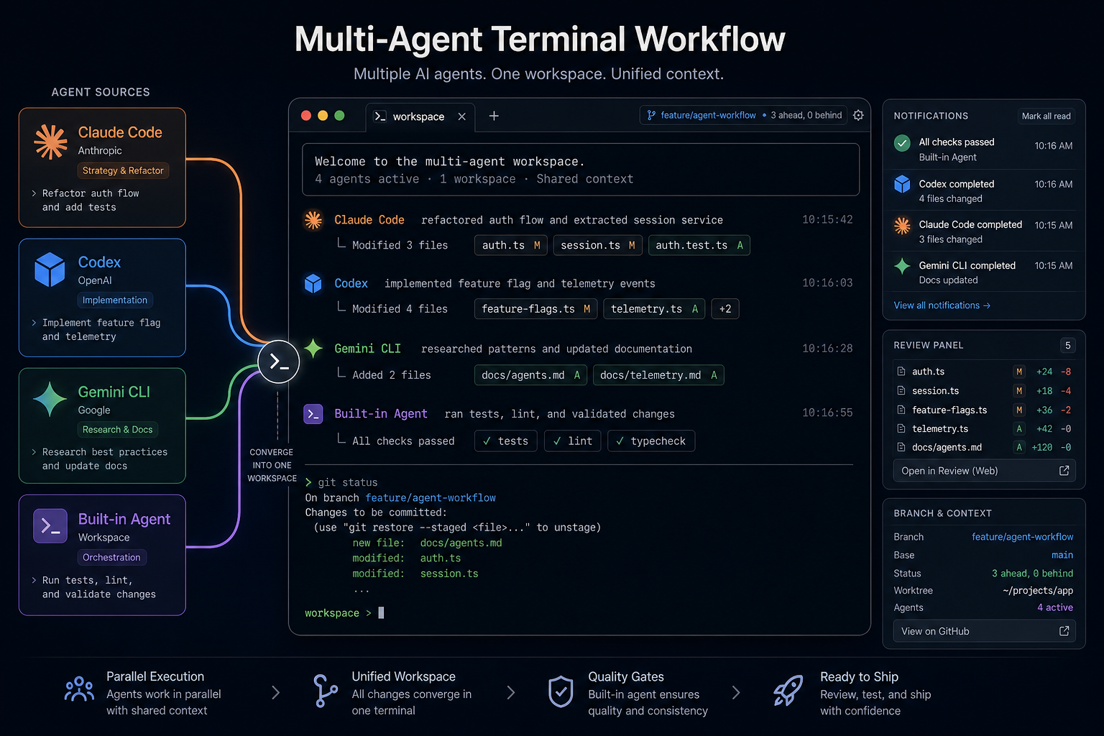This screenshot has height=736, width=1104.
Task: Expand the Implement feature flag task chevron
Action: click(x=34, y=323)
